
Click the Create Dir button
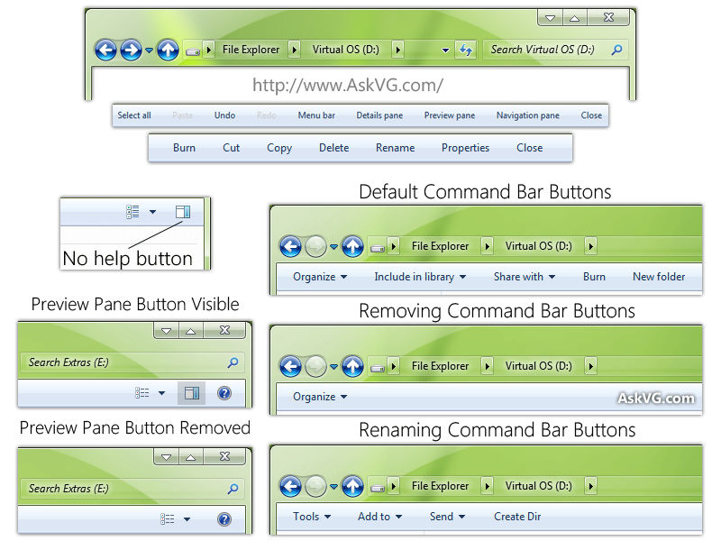(516, 517)
